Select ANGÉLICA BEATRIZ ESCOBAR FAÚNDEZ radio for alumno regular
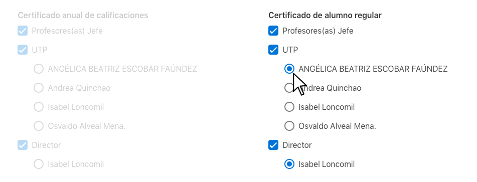Screen dimensions: 477x182 [x=289, y=69]
